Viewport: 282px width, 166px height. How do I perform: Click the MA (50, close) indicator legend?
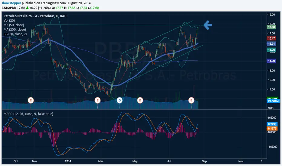[14, 25]
